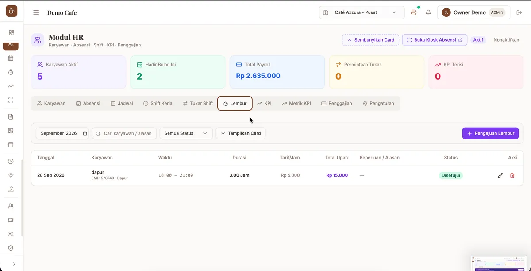Image resolution: width=531 pixels, height=271 pixels.
Task: Click the Disetujui status badge
Action: (451, 175)
